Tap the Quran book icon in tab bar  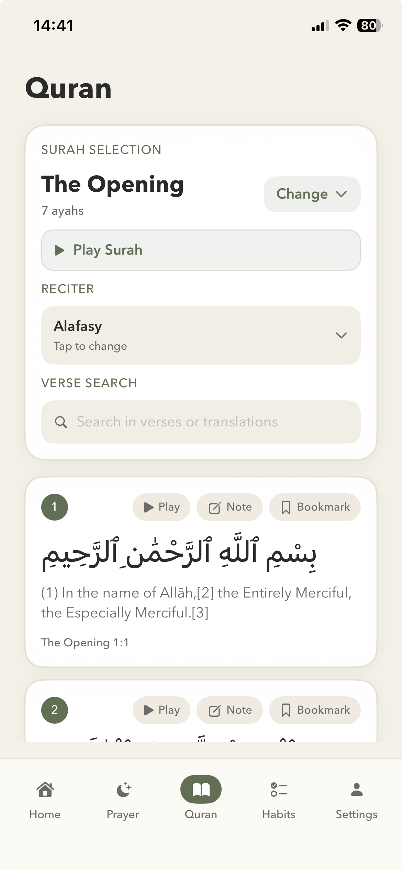pyautogui.click(x=201, y=789)
